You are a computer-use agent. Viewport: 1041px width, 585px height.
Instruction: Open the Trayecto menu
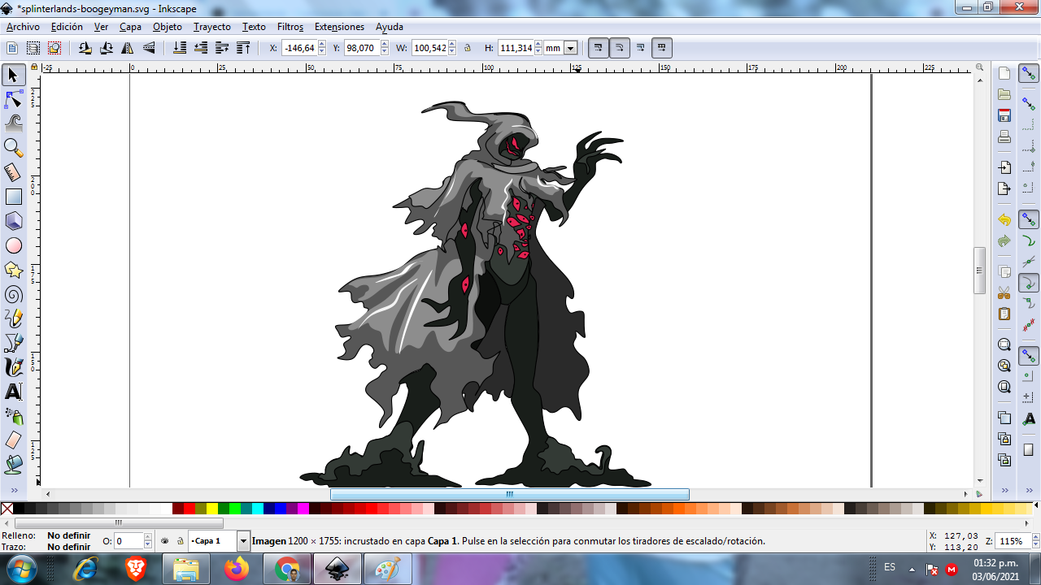[x=212, y=27]
